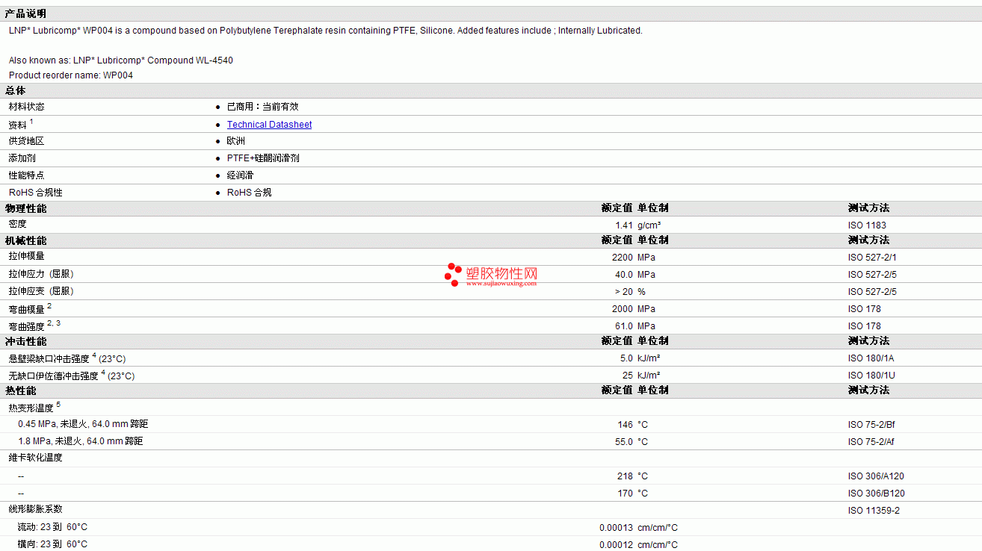Select the 'Also known as' compound line
The image size is (982, 551).
coord(121,60)
